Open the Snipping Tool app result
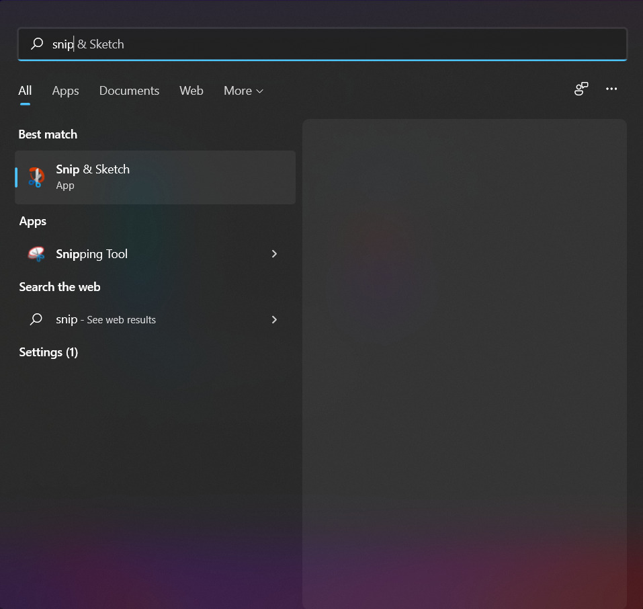The height and width of the screenshot is (609, 643). (x=155, y=254)
